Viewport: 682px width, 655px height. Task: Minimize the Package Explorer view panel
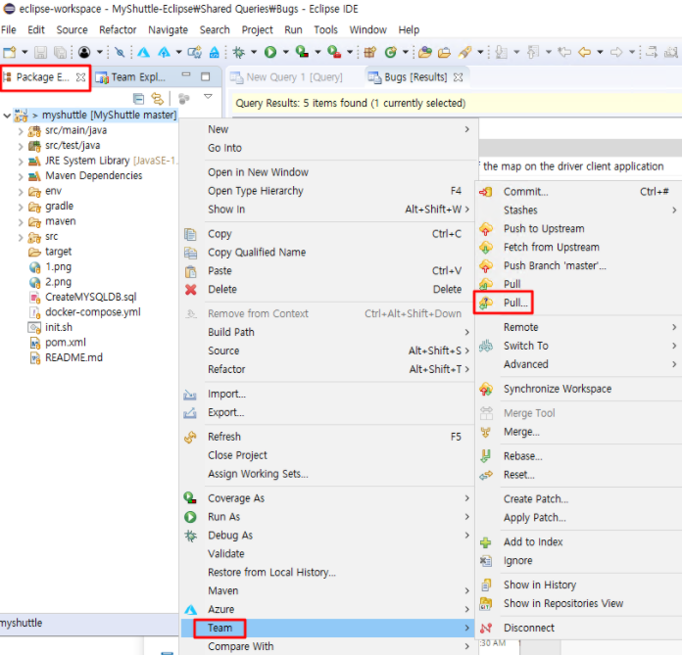tap(186, 74)
